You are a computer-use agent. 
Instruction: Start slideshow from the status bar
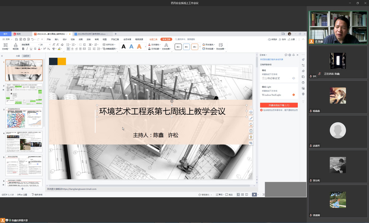click(254, 195)
